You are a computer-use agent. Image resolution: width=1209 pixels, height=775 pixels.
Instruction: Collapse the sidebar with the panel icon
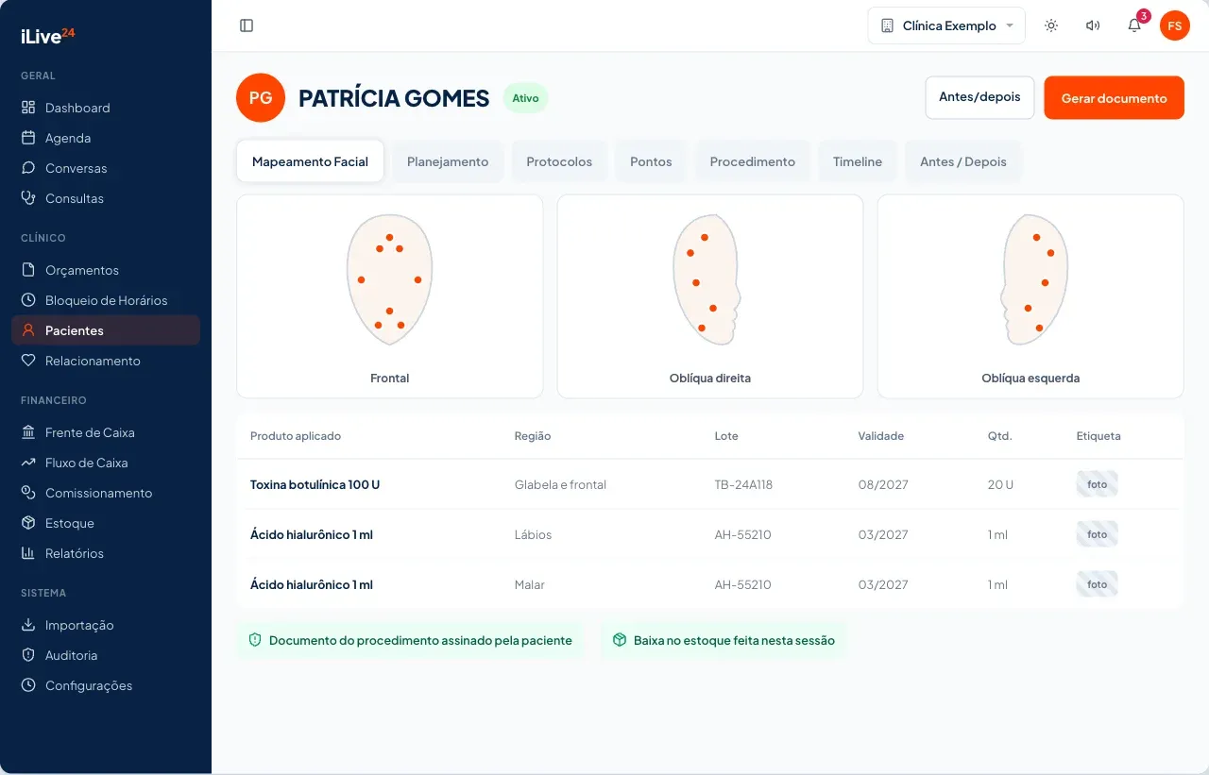coord(247,25)
